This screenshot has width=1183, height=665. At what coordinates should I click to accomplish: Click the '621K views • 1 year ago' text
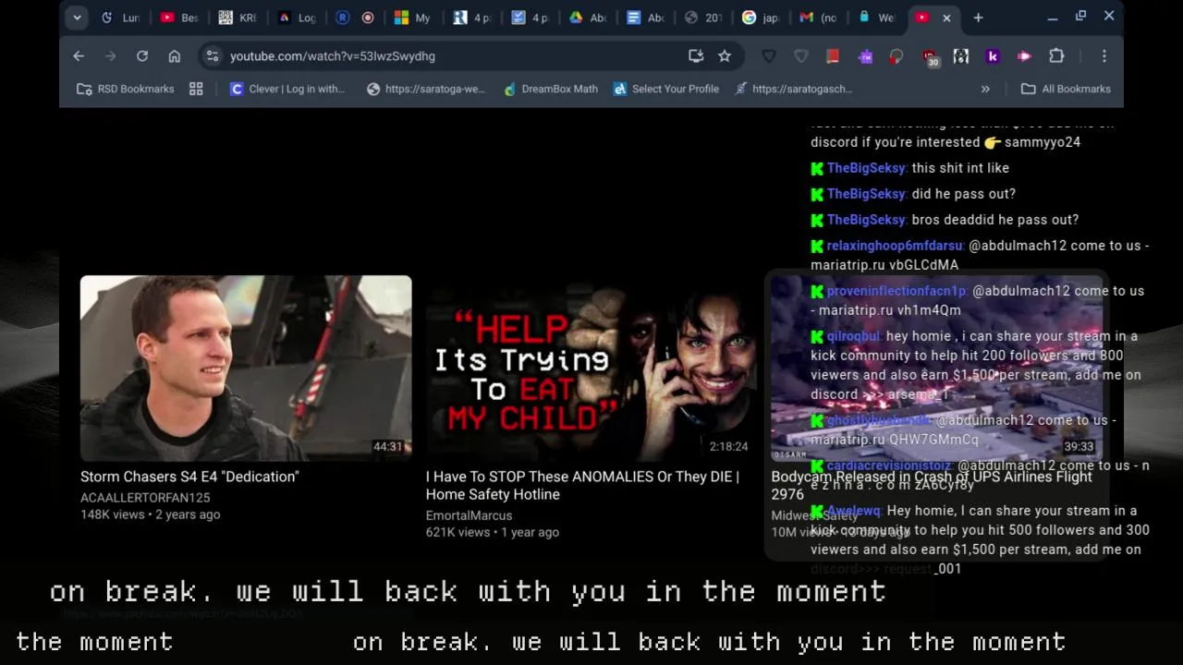[492, 532]
